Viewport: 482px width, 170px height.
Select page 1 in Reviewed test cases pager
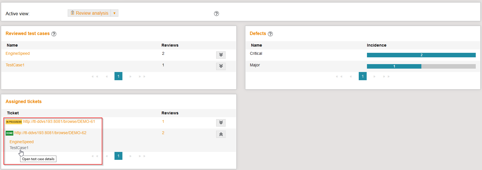coord(118,76)
